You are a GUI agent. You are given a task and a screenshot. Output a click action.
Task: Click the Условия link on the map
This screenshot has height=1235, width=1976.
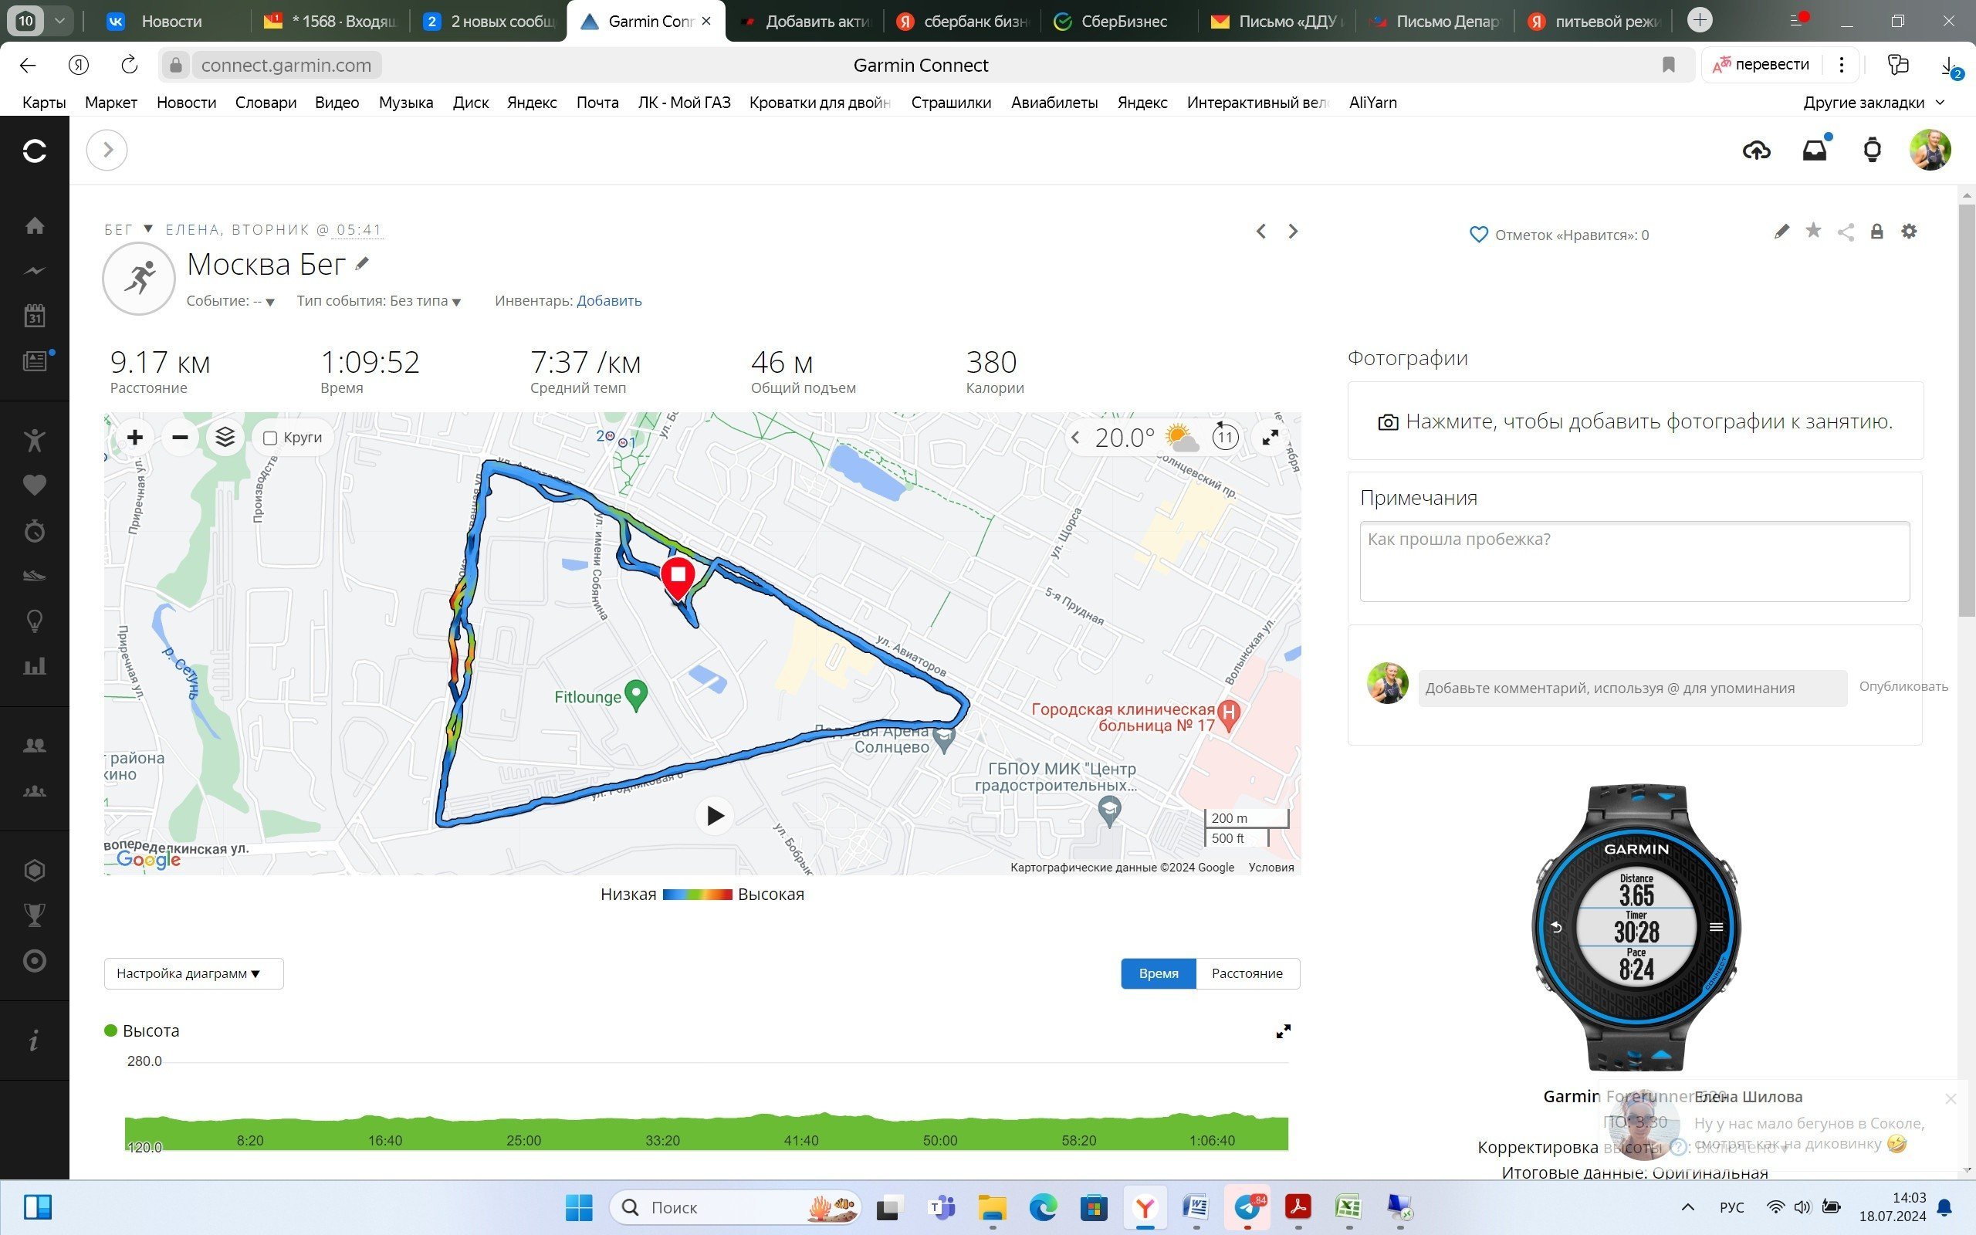click(1271, 868)
